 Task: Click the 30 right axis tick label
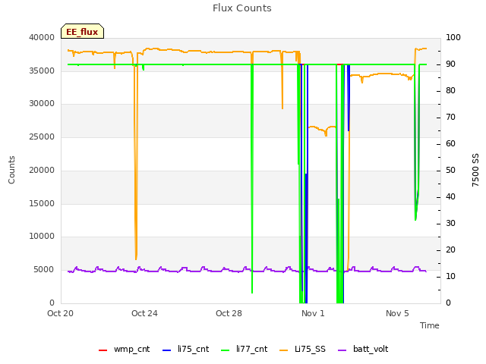450,224
